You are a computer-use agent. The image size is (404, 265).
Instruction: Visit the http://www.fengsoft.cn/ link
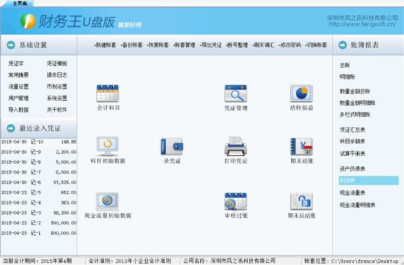[362, 24]
